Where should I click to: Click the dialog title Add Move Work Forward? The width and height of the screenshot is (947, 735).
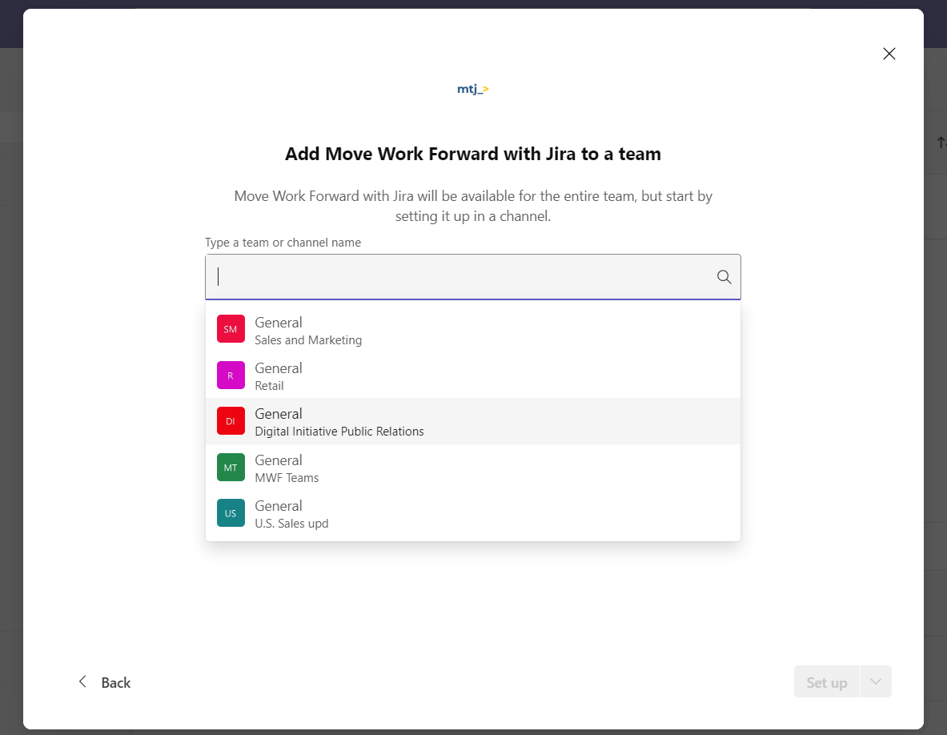pos(472,154)
